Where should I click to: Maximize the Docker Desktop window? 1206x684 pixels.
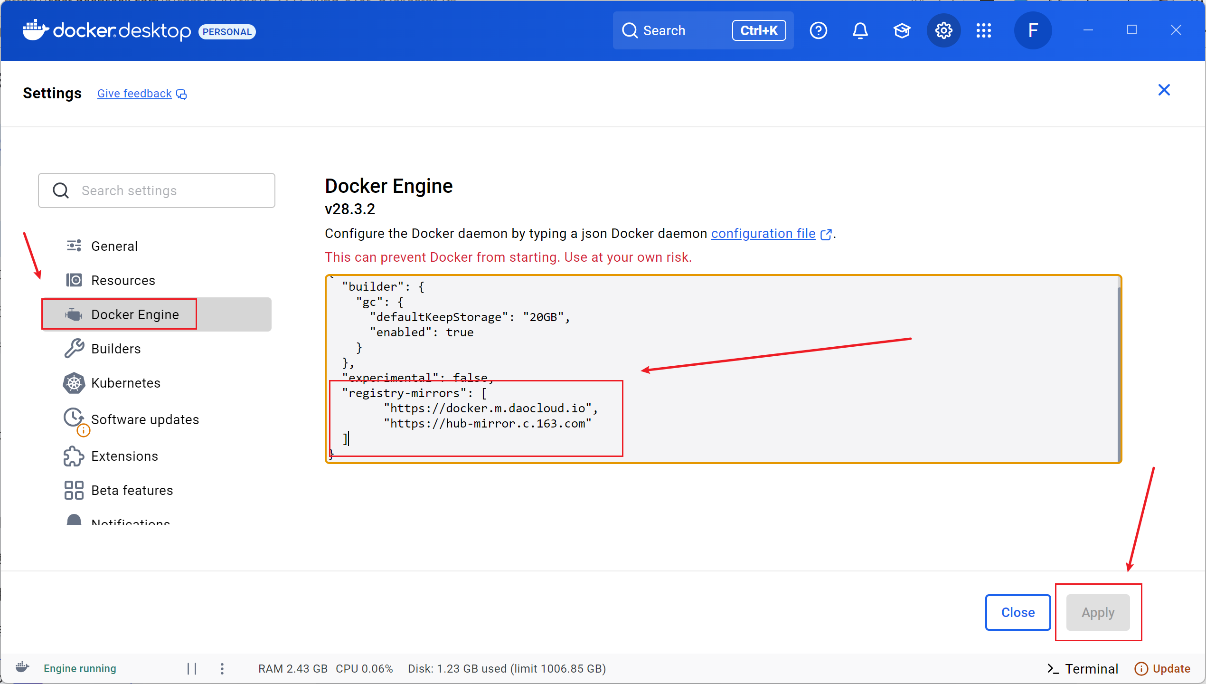[x=1132, y=30]
